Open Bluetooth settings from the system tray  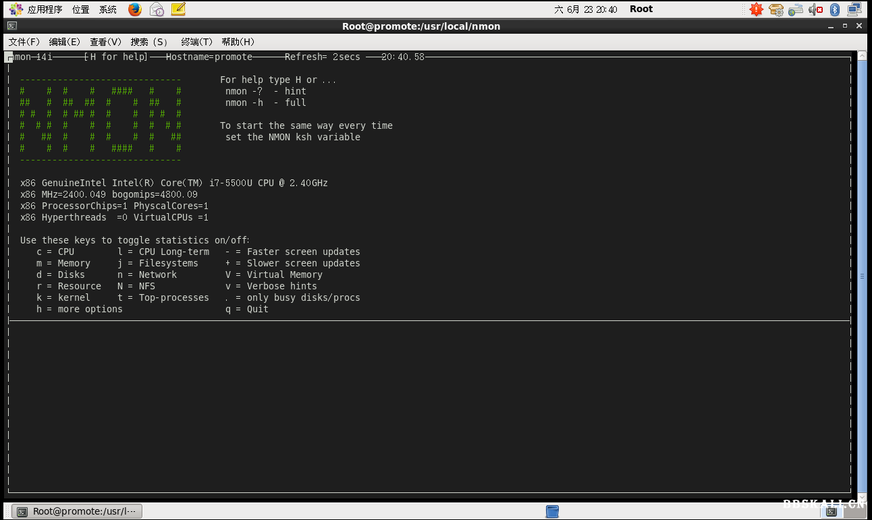click(835, 9)
